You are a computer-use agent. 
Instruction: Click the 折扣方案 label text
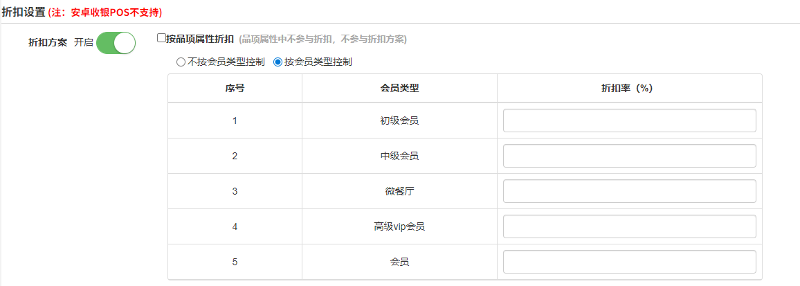coord(48,42)
